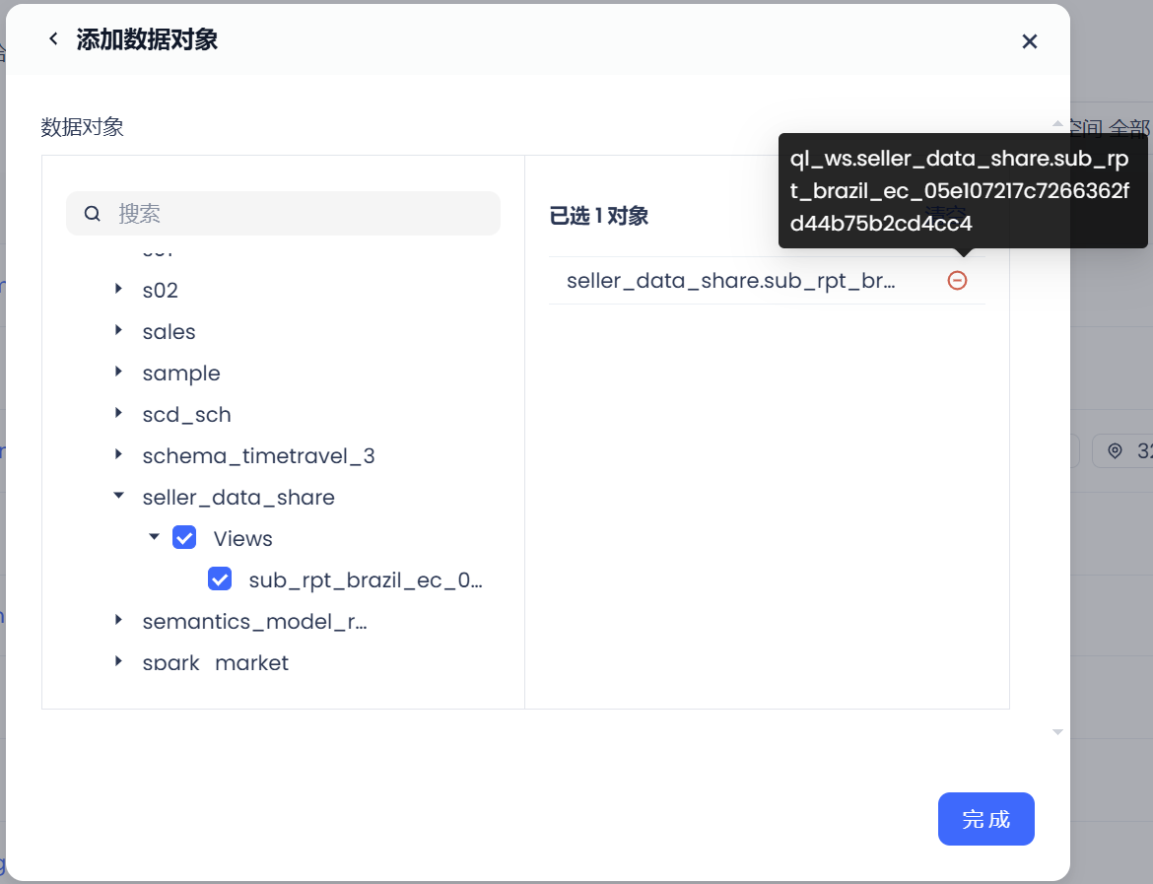Expand schema_timetravel_3 node
The width and height of the screenshot is (1153, 884).
[119, 455]
